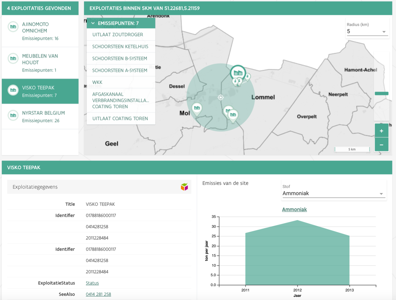396x300 pixels.
Task: Open the Radius (km) dropdown
Action: (x=366, y=31)
